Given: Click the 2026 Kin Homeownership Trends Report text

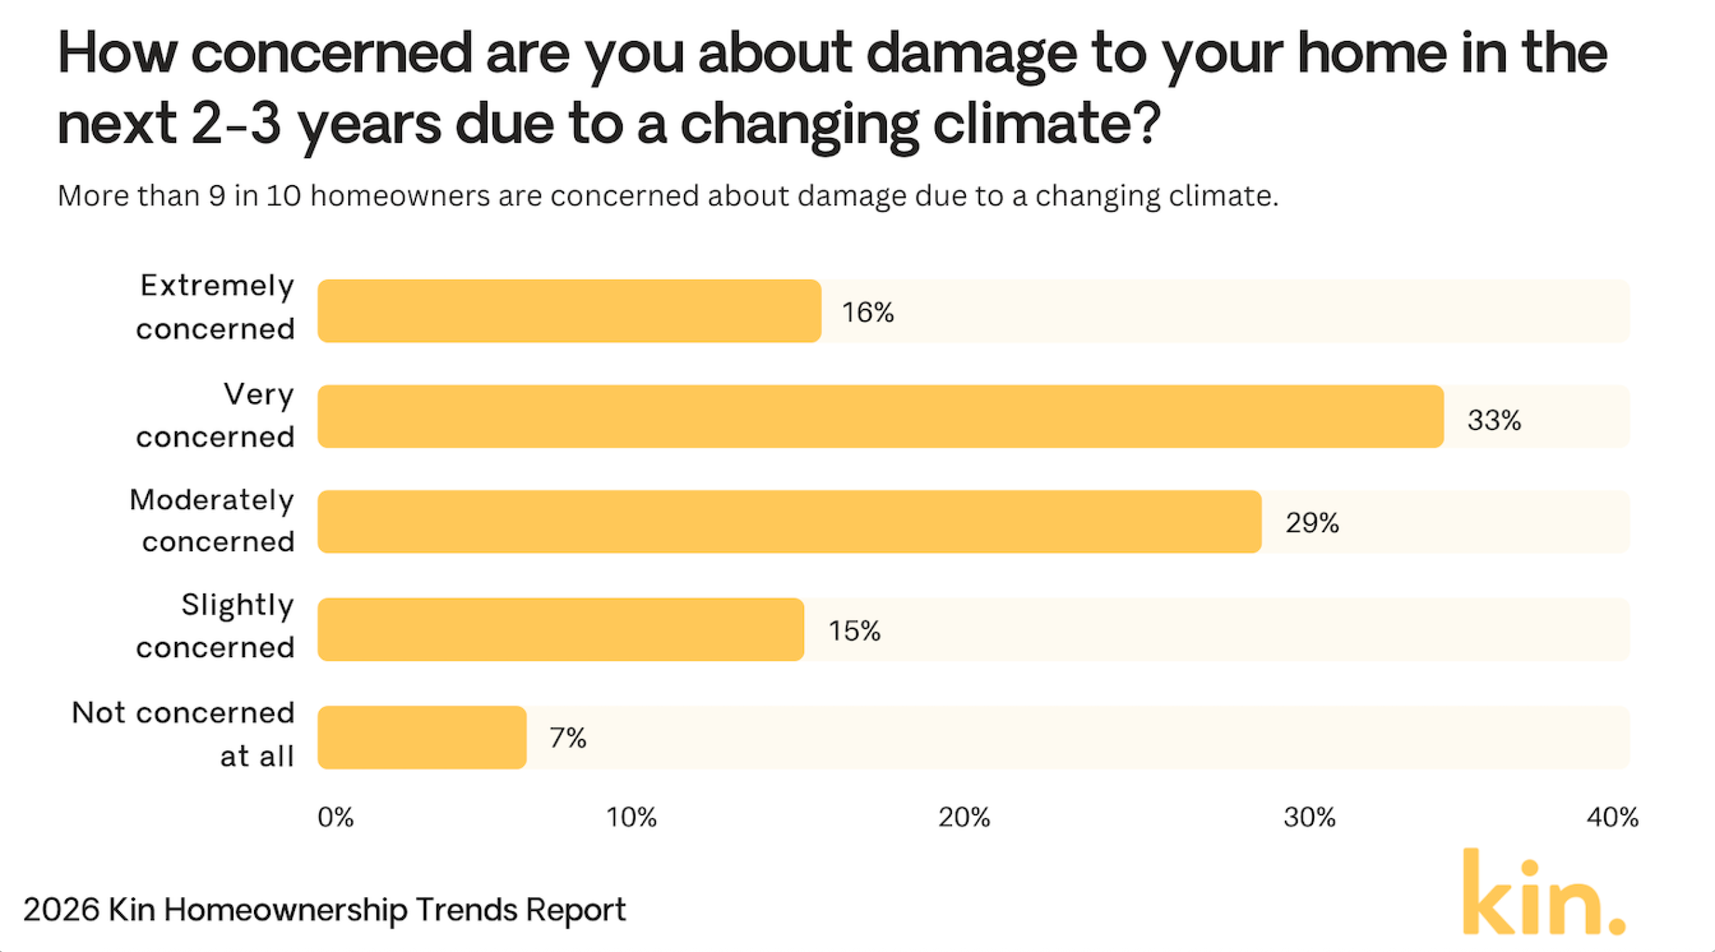Looking at the screenshot, I should [324, 910].
